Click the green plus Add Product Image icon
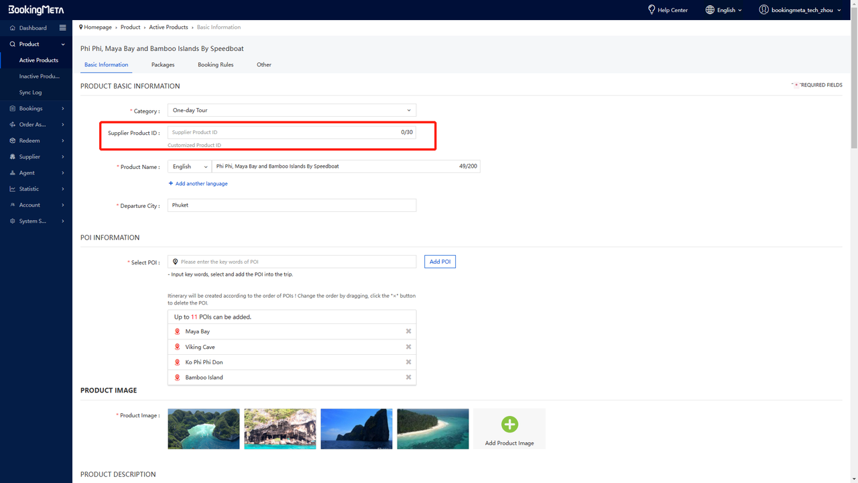858x483 pixels. [509, 424]
